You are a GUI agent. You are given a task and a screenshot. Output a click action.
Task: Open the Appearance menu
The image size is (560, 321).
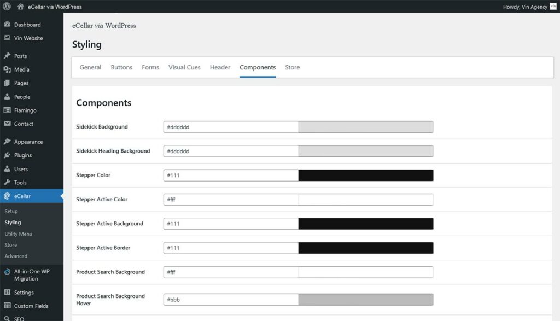coord(29,141)
